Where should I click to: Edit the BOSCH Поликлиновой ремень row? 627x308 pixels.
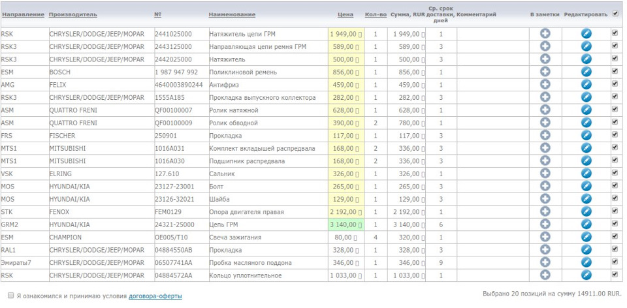point(587,72)
